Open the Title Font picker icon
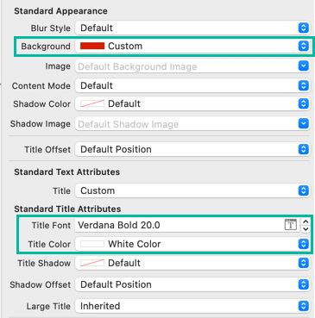Viewport: 315px width, 318px height. pos(291,225)
